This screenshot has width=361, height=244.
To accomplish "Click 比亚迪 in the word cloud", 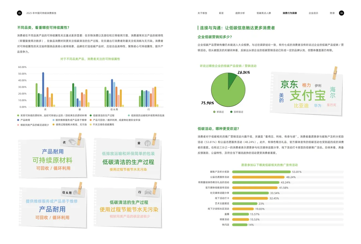I will pyautogui.click(x=301, y=106).
